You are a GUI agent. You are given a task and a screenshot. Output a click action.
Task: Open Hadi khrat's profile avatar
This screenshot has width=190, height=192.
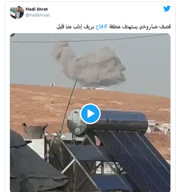point(17,12)
